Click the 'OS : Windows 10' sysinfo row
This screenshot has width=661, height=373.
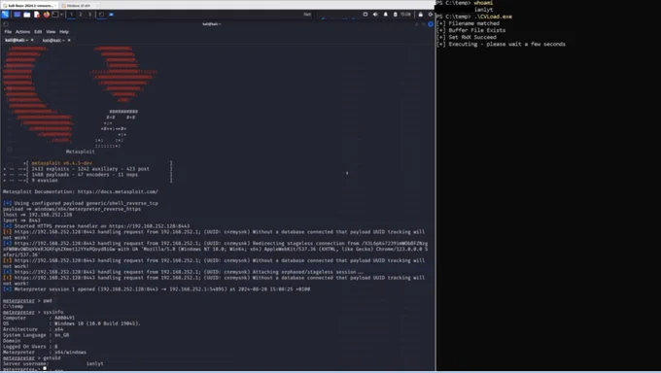coord(72,323)
